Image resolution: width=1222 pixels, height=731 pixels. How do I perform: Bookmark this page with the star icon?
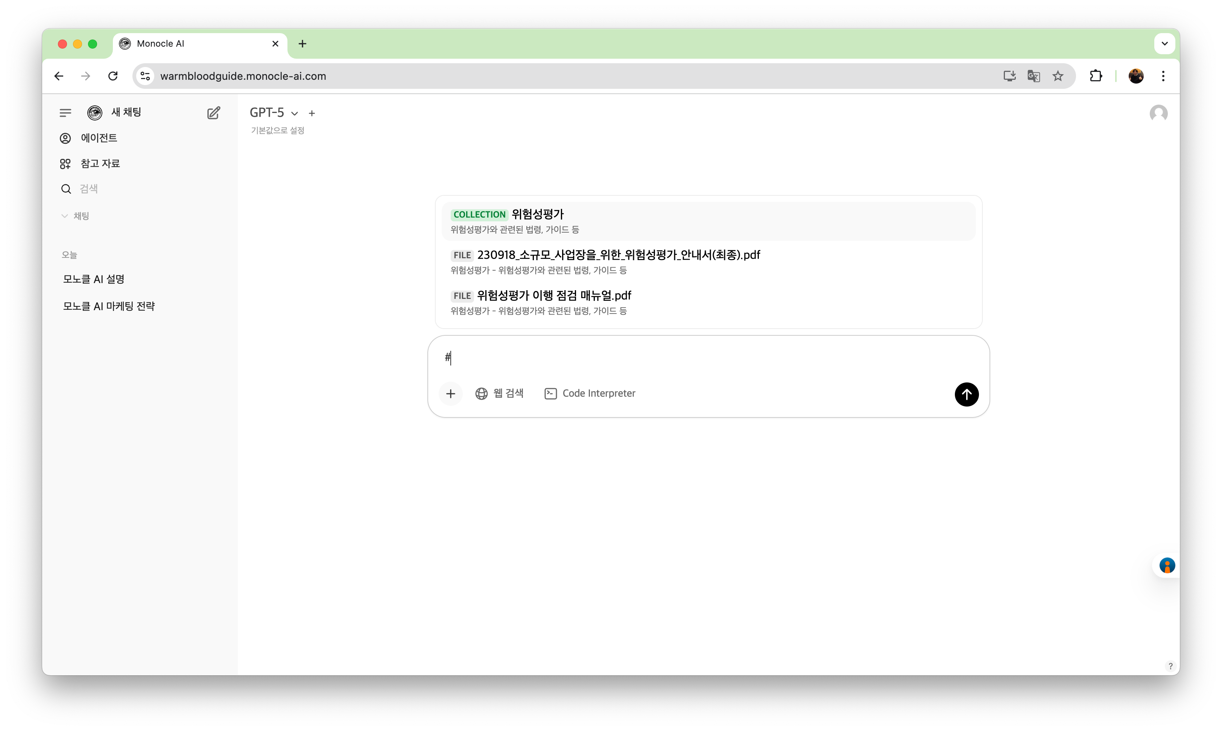coord(1058,76)
